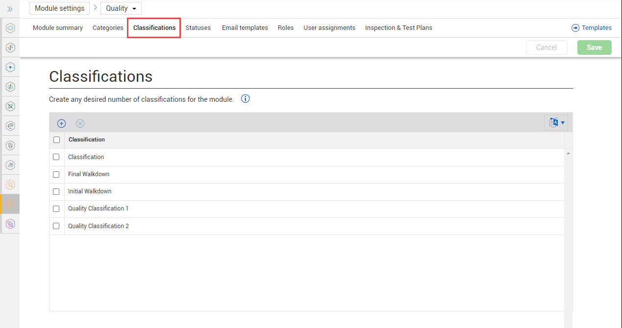
Task: Open the balance scale module in sidebar
Action: coord(10,126)
